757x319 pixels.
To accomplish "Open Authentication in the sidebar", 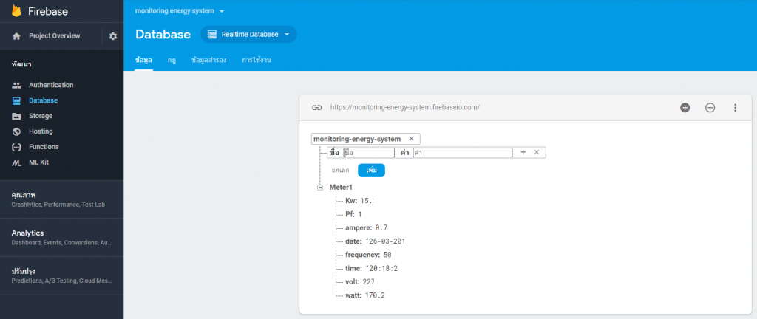I will click(50, 85).
